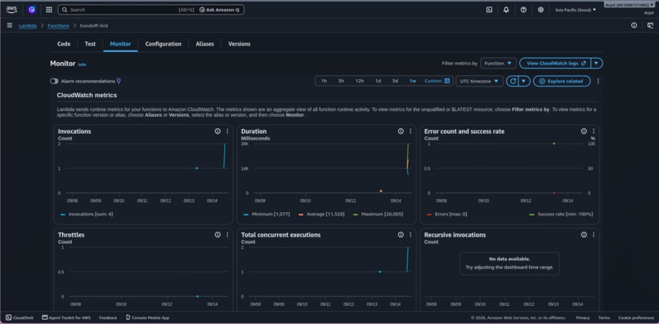The height and width of the screenshot is (324, 659).
Task: Launch CloudShell from the top bar icon
Action: coord(489,10)
